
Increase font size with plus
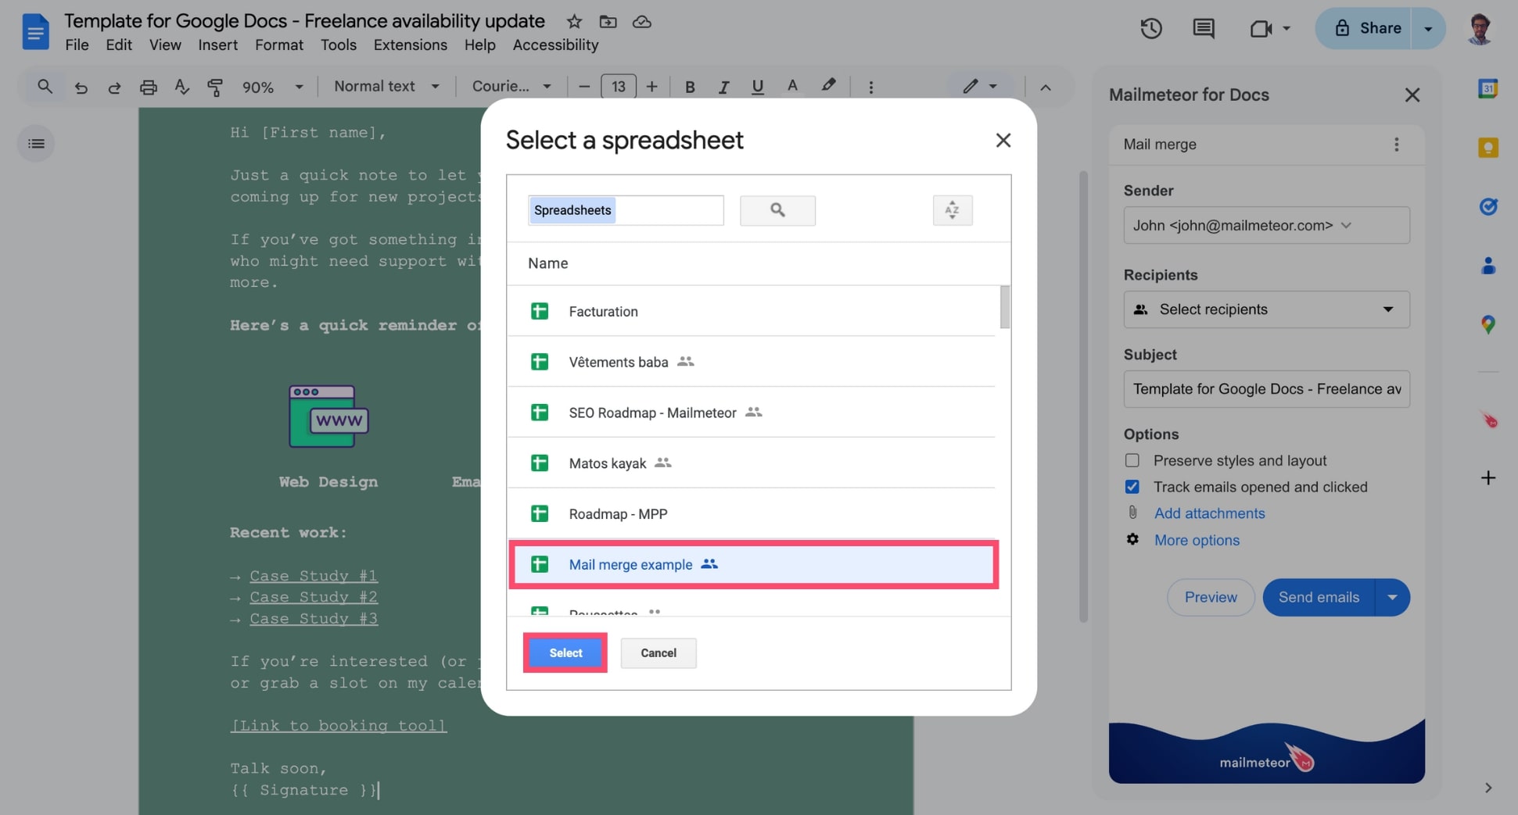tap(652, 87)
